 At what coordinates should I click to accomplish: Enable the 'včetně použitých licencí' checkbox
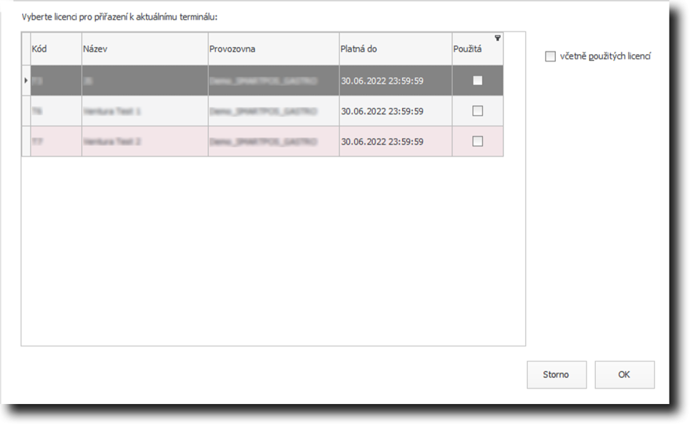(x=550, y=57)
